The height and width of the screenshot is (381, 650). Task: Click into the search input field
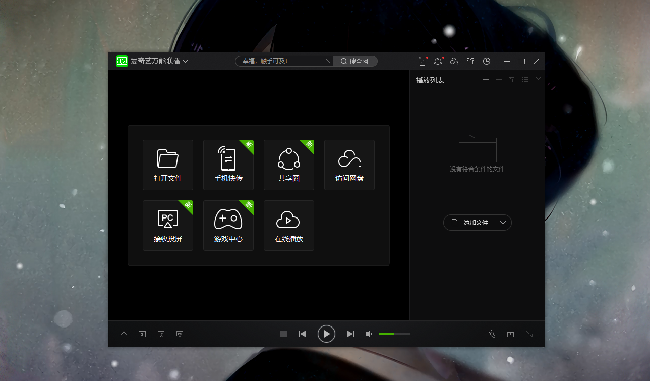point(280,61)
